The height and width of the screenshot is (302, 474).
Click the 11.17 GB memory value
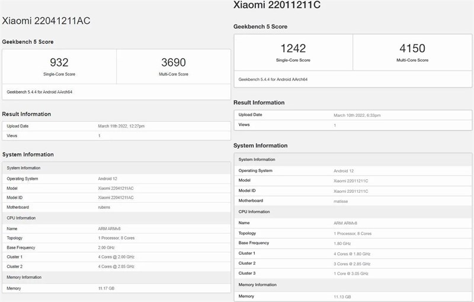pos(107,288)
